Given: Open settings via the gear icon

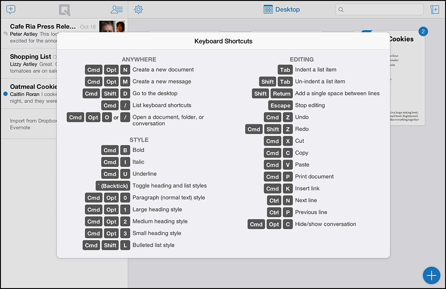Looking at the screenshot, I should (138, 9).
